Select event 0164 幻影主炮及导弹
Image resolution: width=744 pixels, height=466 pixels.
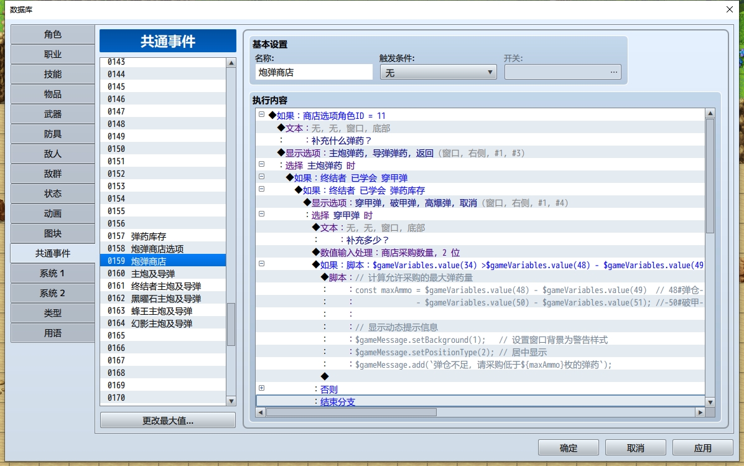tap(163, 324)
